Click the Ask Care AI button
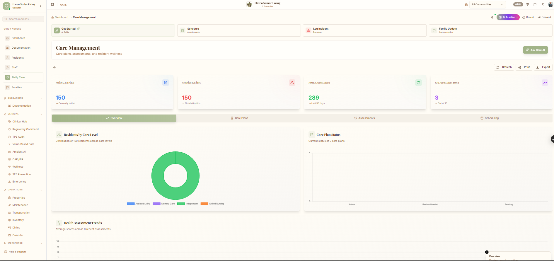The image size is (554, 261). coord(535,50)
